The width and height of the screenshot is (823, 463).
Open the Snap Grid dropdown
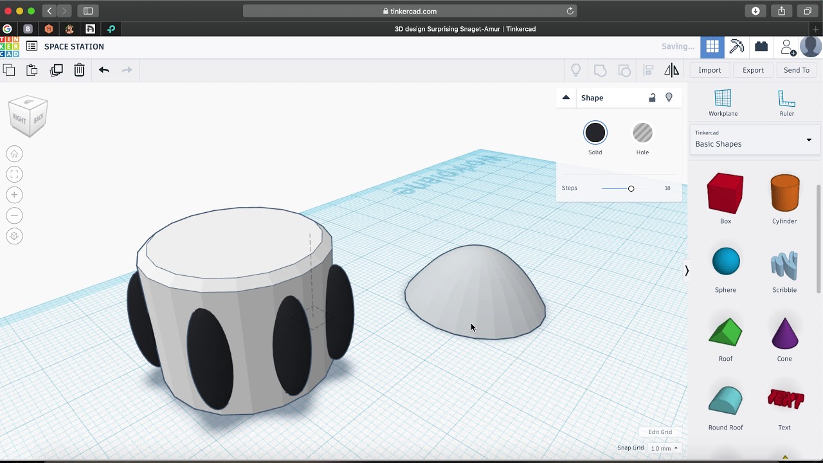click(664, 448)
